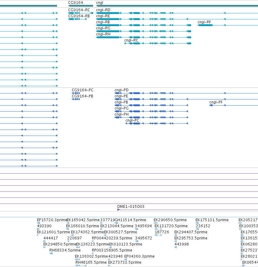Viewport: 258px width, 267px height.
Task: Select the cngl-RB transcript label
Action: click(x=103, y=22)
